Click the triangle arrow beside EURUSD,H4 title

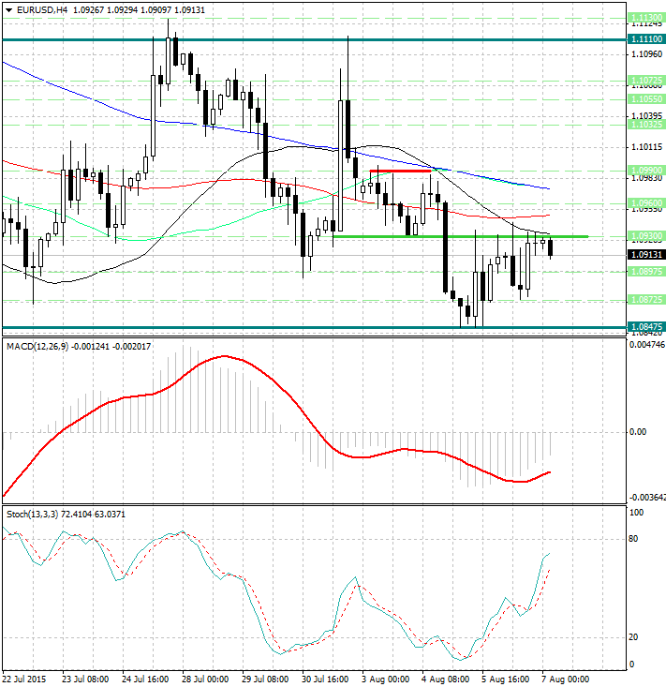click(8, 10)
